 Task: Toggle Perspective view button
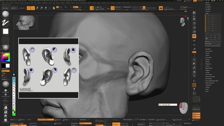[x=194, y=36]
